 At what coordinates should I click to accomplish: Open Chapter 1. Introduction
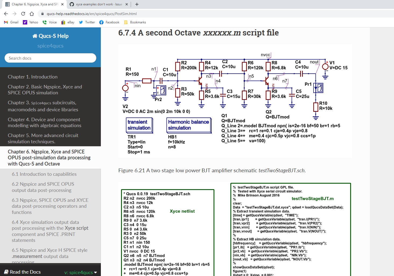33,77
